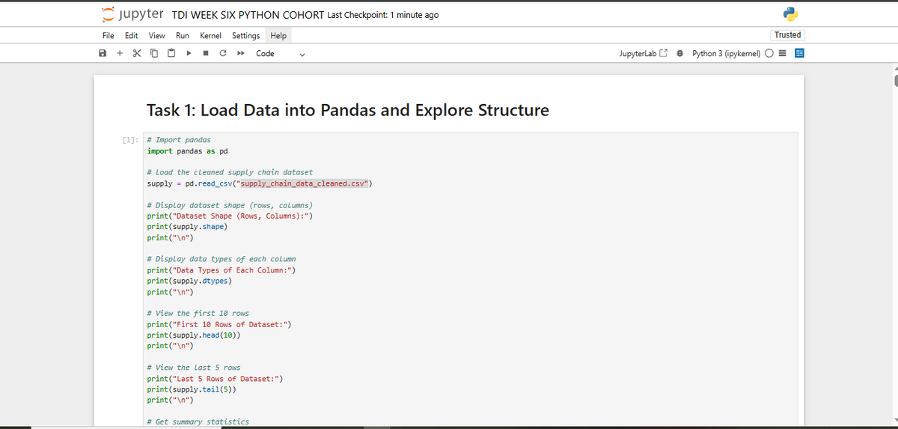Viewport: 898px width, 429px height.
Task: Click the print(supply.shape) line
Action: [x=187, y=227]
